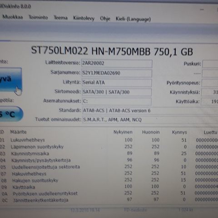Click the Liityntä Serial ATA field

click(117, 83)
